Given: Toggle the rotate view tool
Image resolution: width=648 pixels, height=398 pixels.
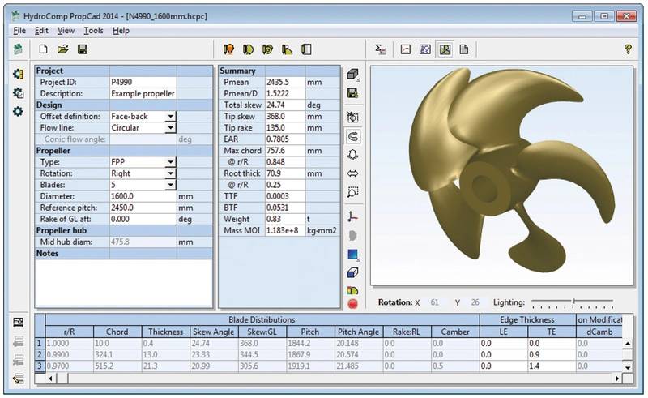Looking at the screenshot, I should pos(353,136).
